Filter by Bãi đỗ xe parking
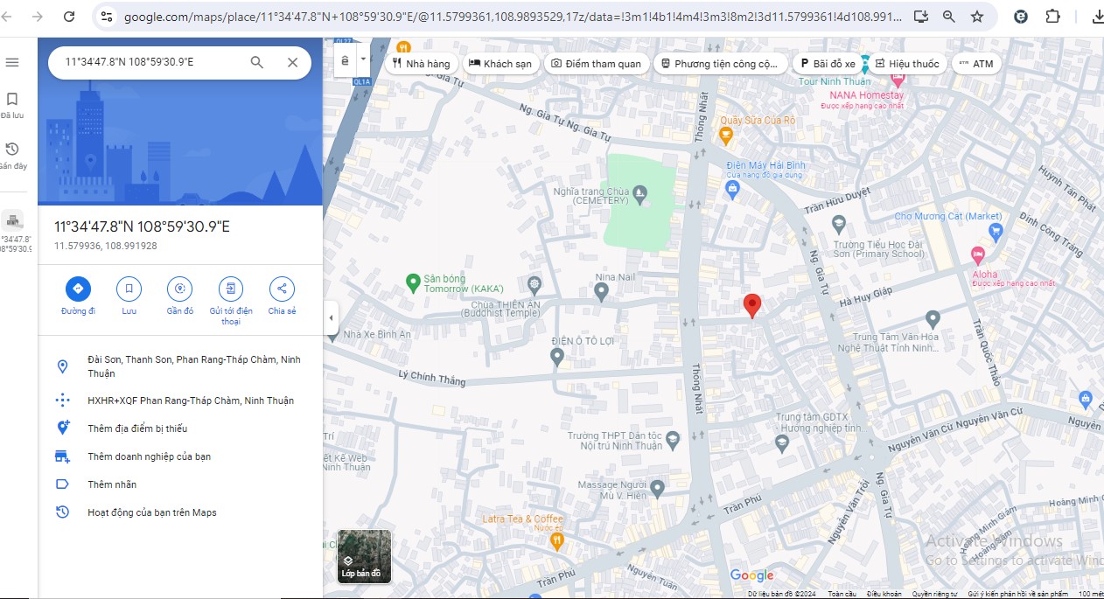 pos(827,64)
